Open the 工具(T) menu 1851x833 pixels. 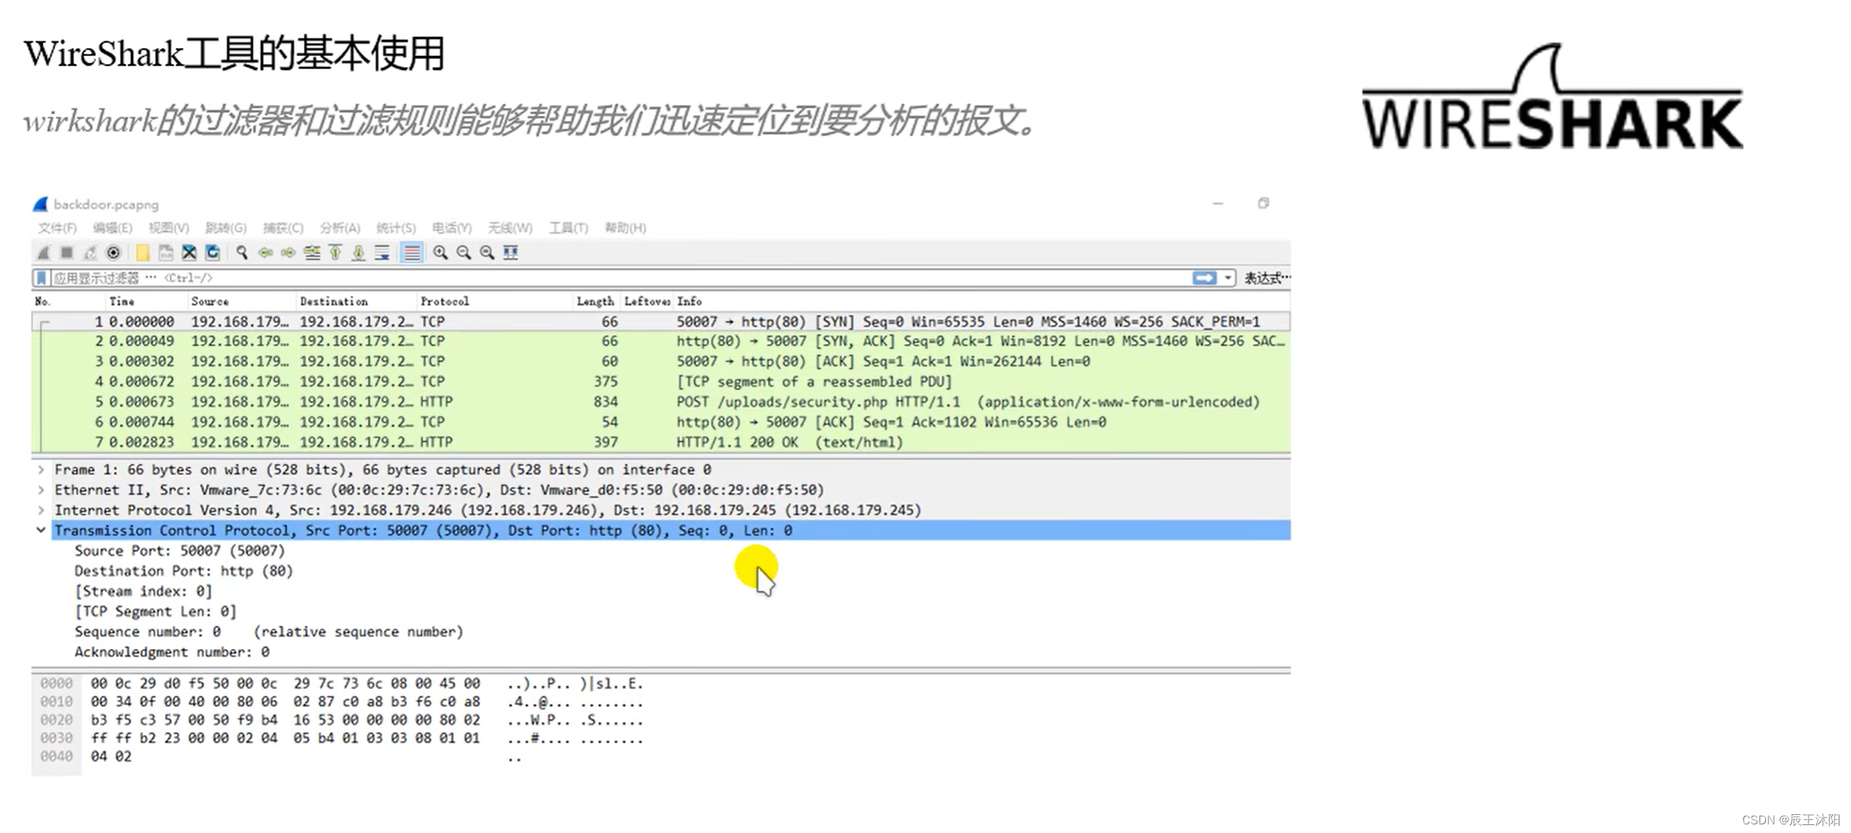point(568,228)
